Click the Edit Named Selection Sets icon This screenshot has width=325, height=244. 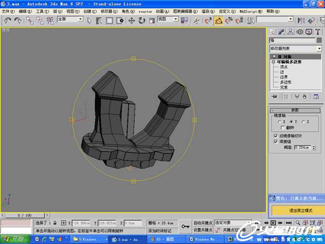[x=250, y=20]
